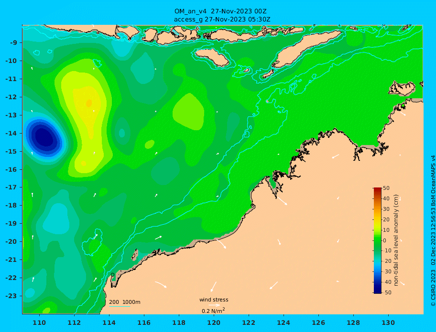The width and height of the screenshot is (436, 332).
Task: Click the '124' longitude axis label
Action: click(283, 322)
